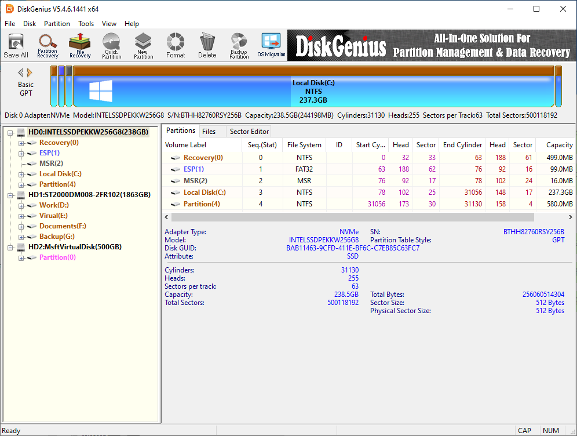This screenshot has height=436, width=577.
Task: Click the DiskGenius app logo in title bar
Action: 10,9
